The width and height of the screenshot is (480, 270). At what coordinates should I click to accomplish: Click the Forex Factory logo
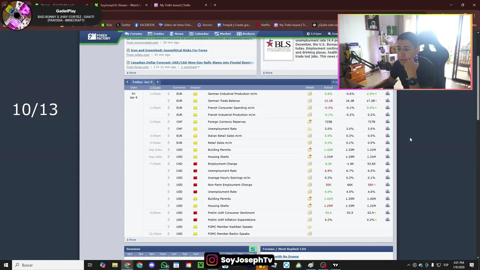click(x=99, y=36)
